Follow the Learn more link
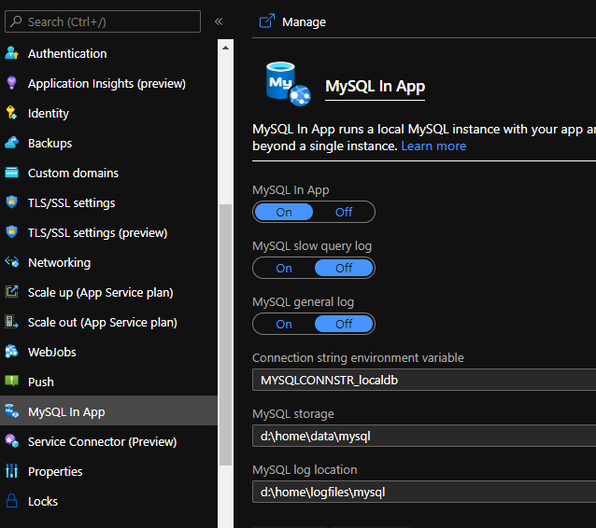The image size is (596, 528). (433, 146)
